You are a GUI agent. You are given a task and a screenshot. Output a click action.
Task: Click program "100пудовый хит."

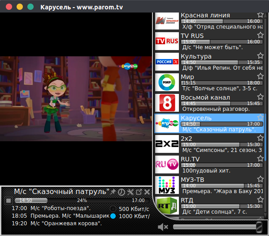(x=206, y=171)
